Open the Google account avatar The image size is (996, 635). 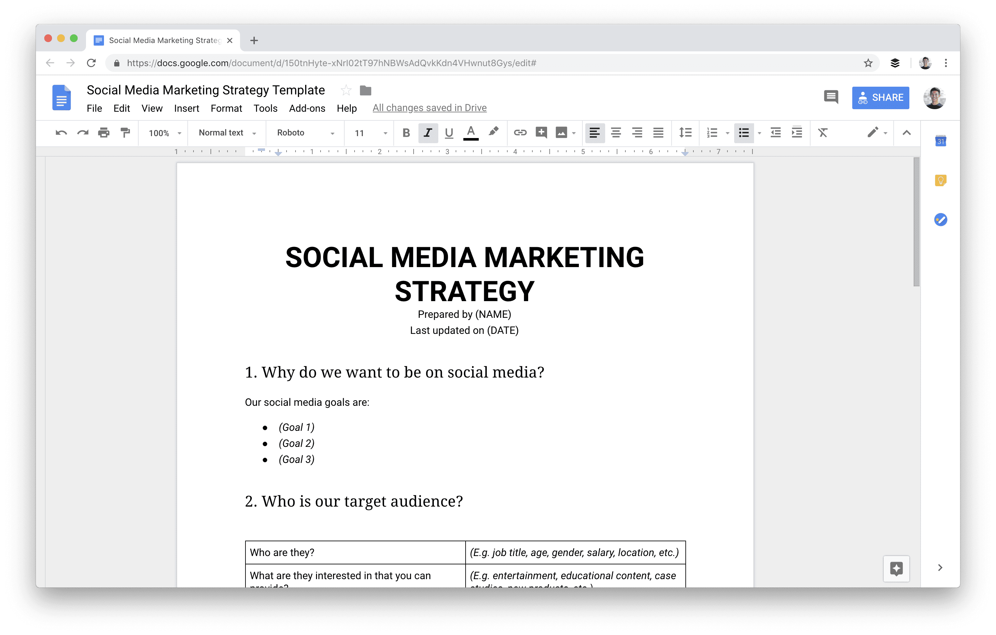coord(934,98)
